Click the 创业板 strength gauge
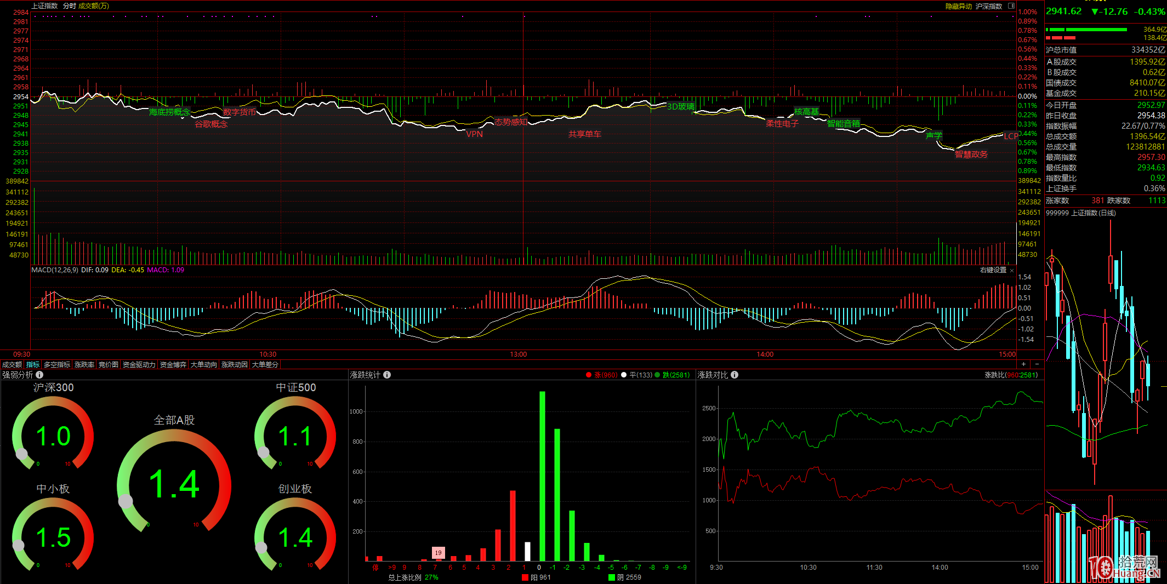Viewport: 1167px width, 584px height. pyautogui.click(x=295, y=534)
